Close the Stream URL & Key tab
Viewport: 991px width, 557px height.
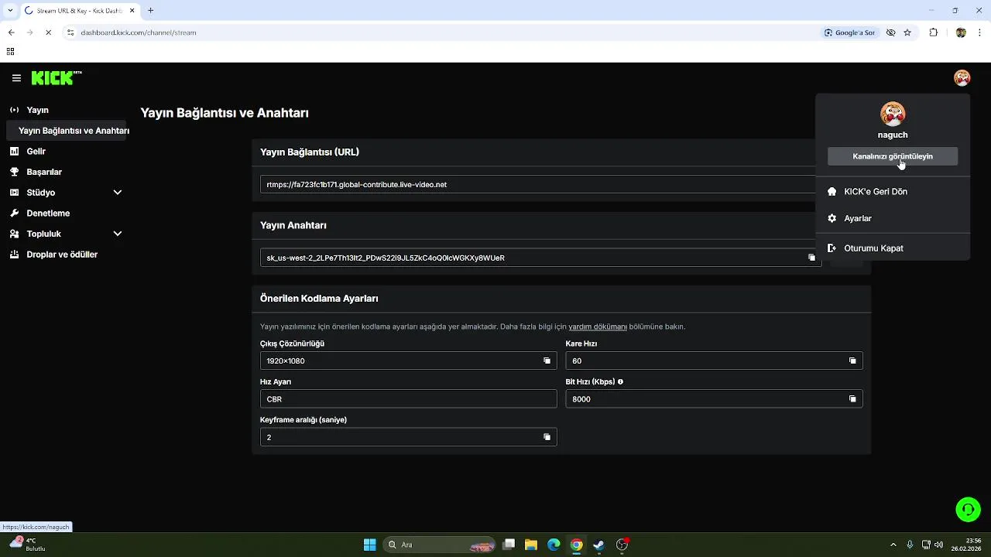tap(130, 10)
